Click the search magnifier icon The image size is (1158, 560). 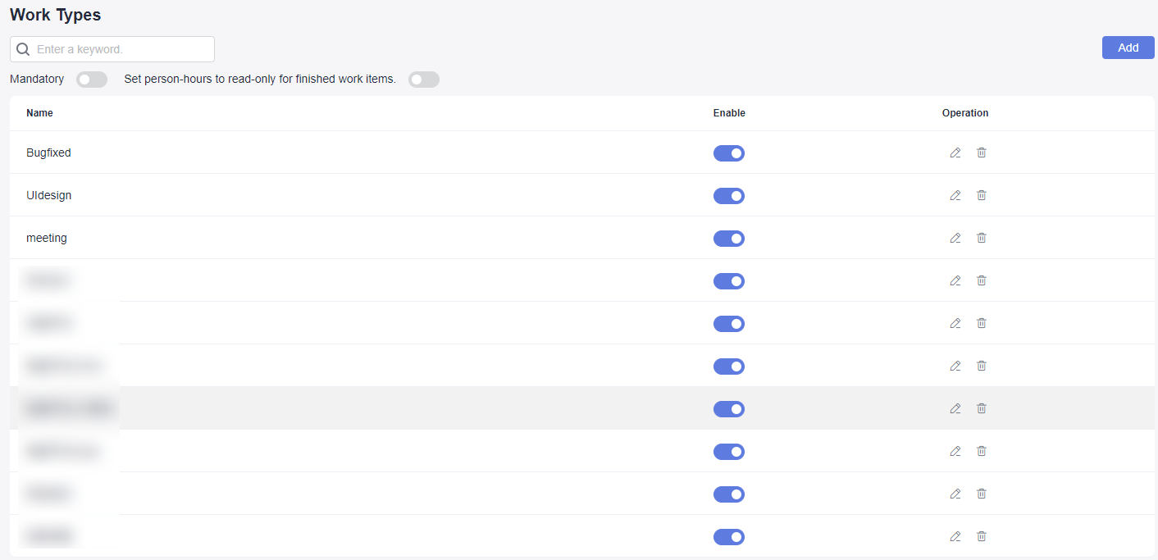coord(23,49)
